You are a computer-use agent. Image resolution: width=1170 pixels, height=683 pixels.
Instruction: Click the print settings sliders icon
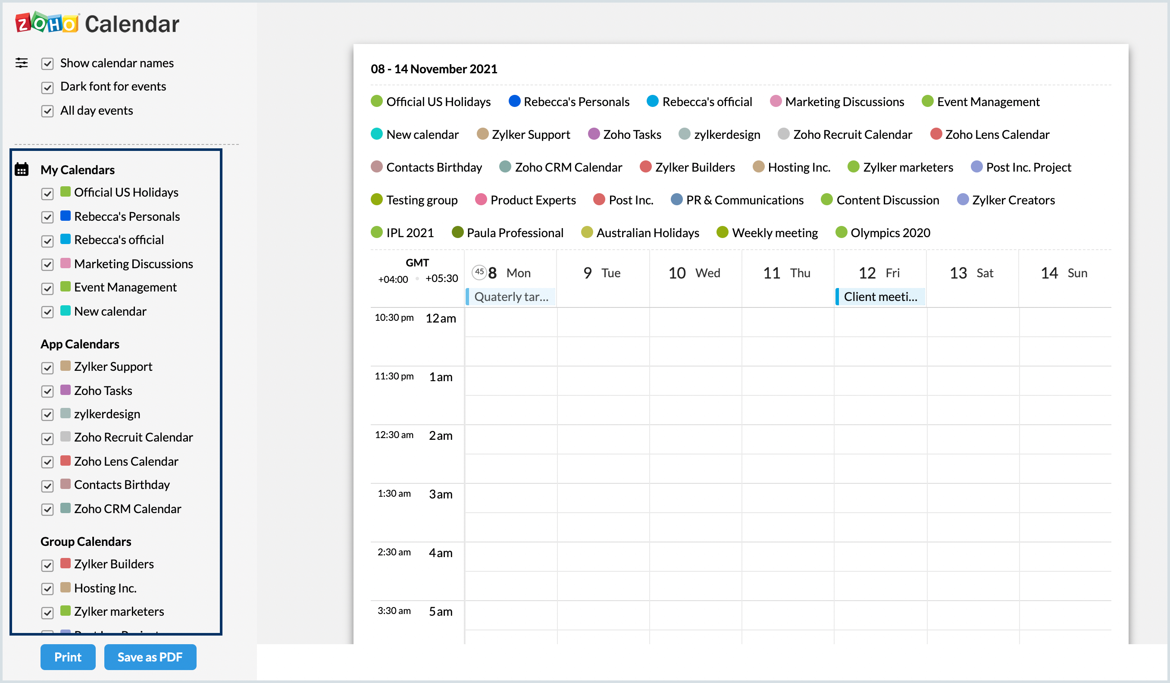(x=22, y=63)
